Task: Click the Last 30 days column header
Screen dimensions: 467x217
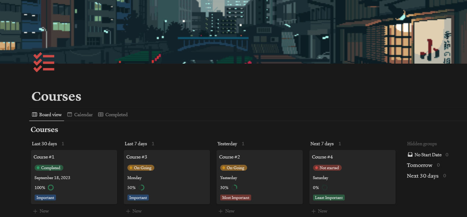Action: (x=44, y=144)
